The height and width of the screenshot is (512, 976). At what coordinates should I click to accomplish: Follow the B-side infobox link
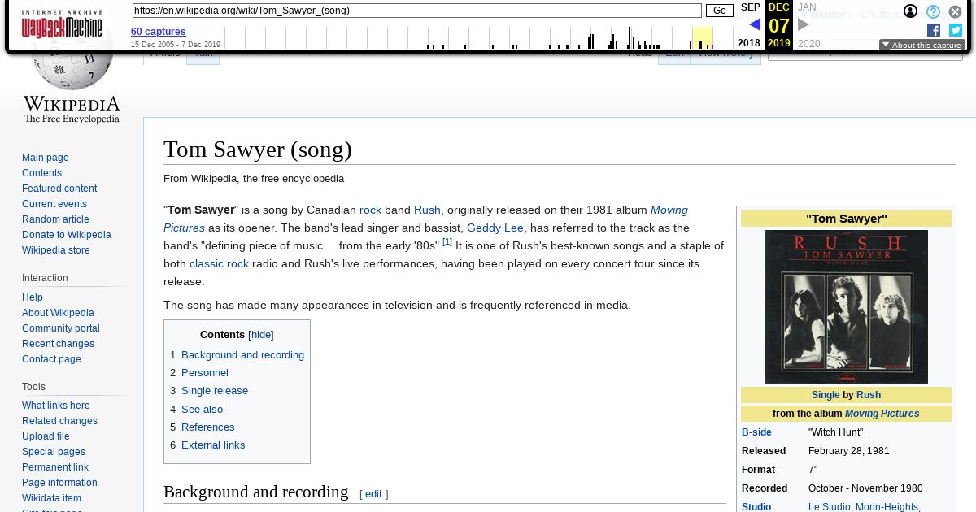point(756,432)
